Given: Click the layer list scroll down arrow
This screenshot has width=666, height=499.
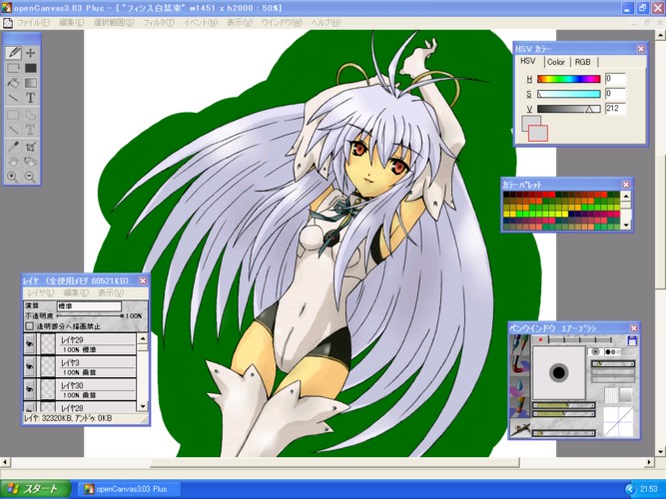Looking at the screenshot, I should click(x=143, y=406).
